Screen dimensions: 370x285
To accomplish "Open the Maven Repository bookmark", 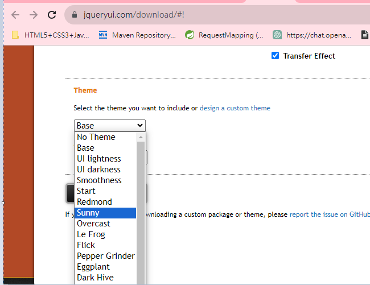I will 137,35.
